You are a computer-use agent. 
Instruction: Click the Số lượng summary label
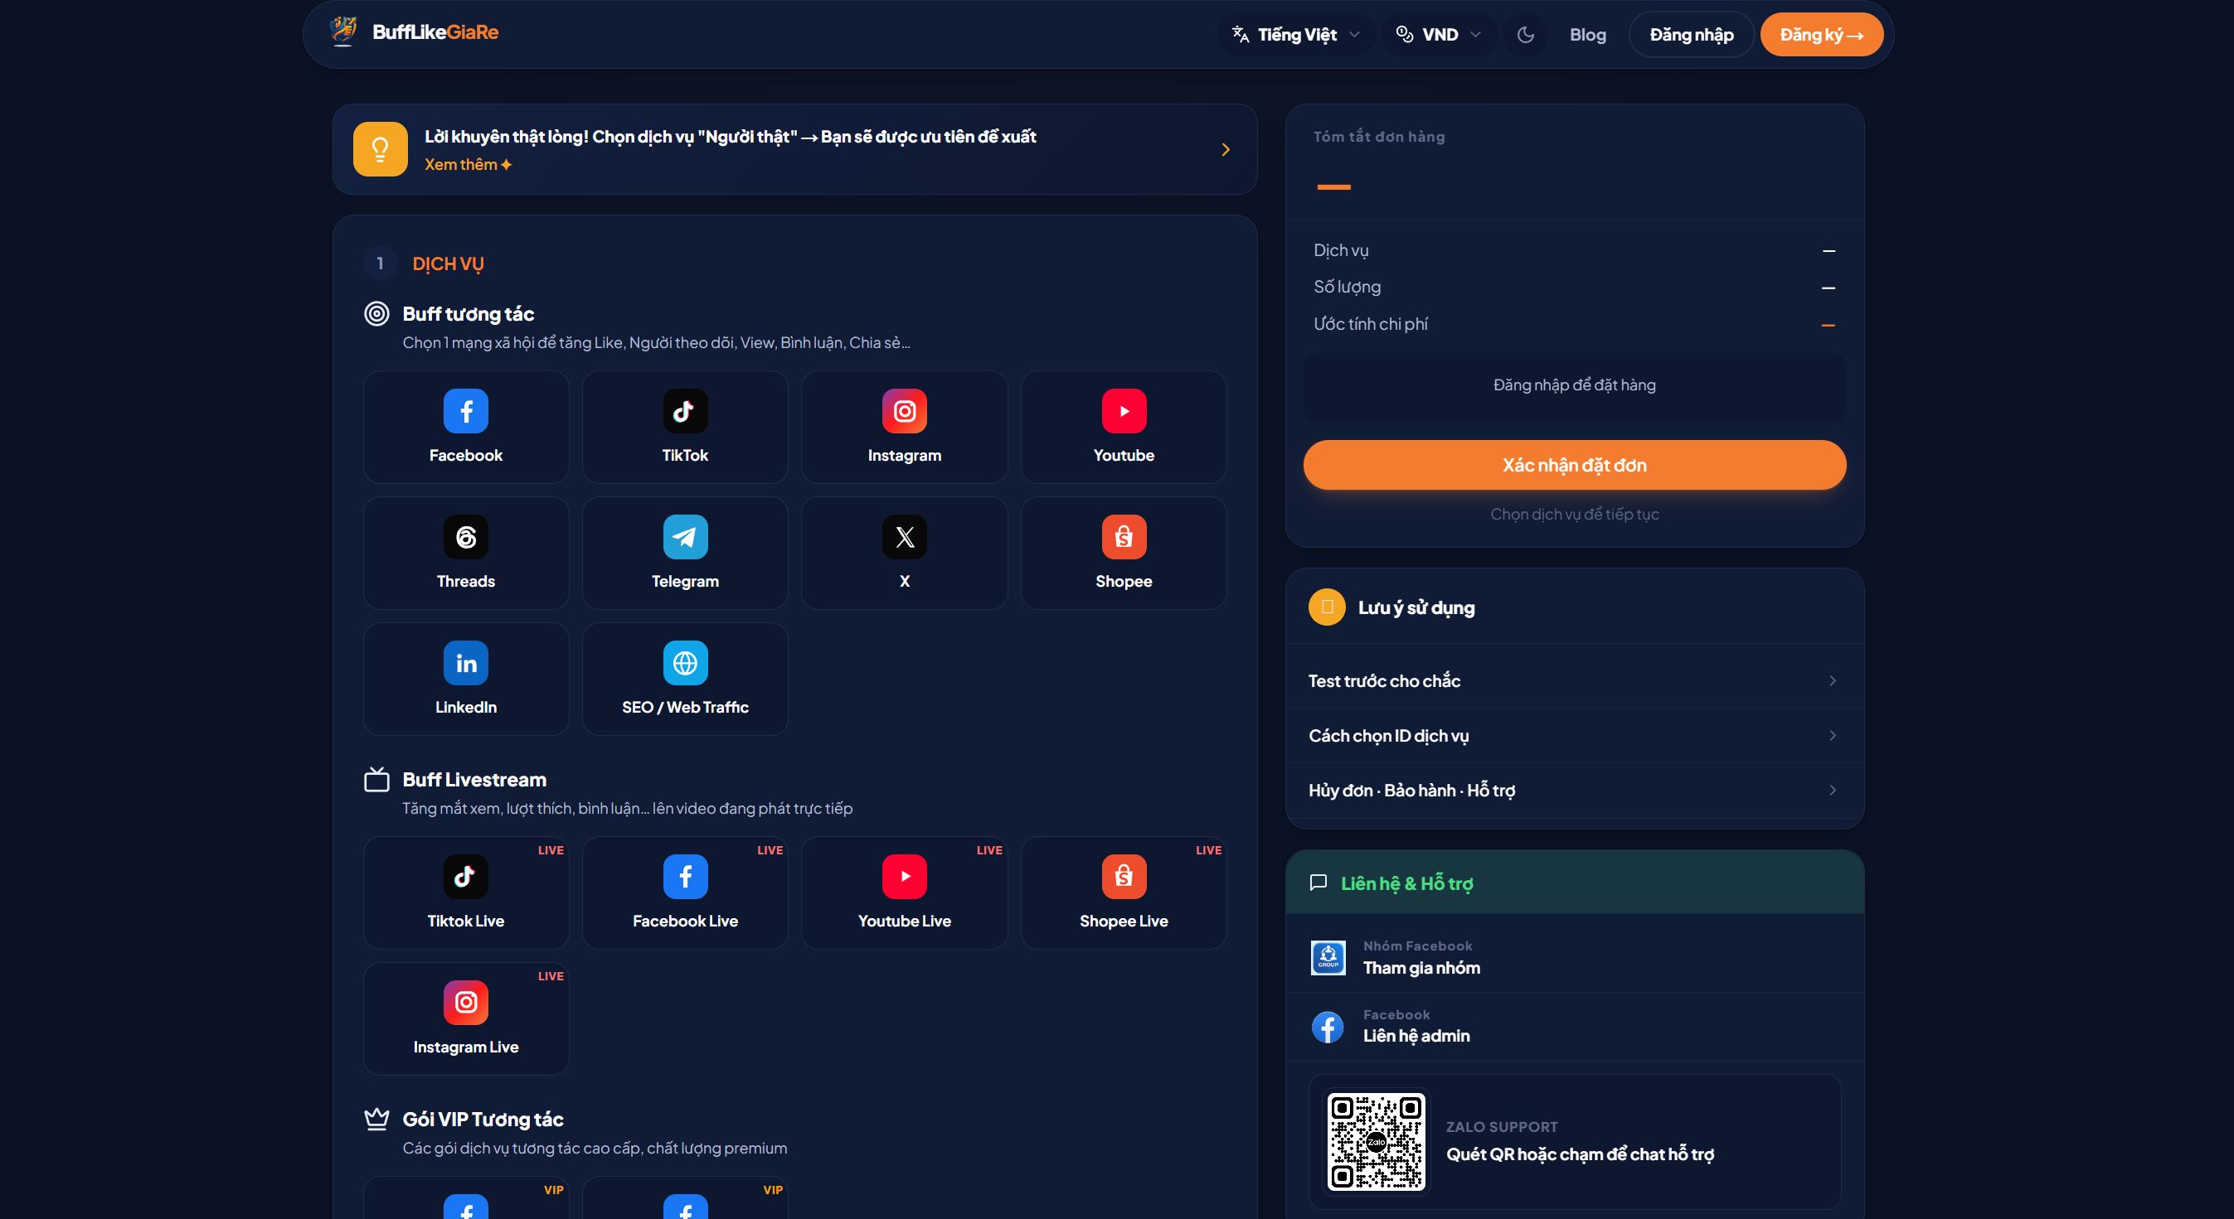coord(1347,287)
